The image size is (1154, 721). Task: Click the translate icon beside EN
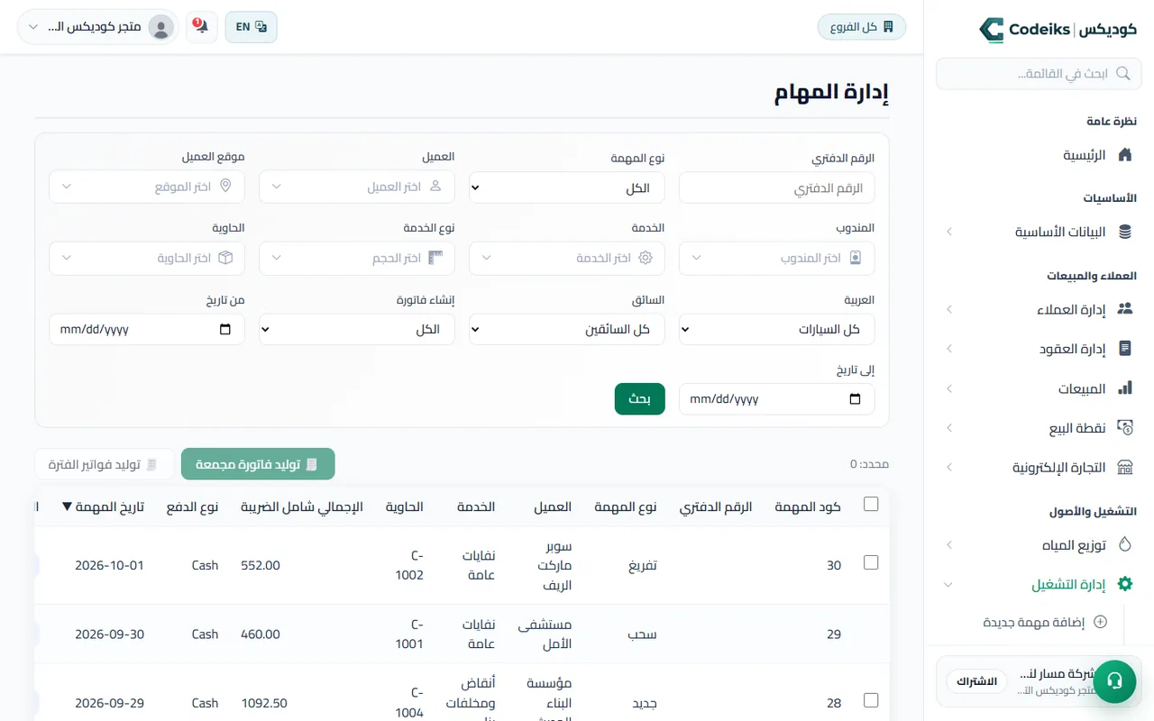pyautogui.click(x=261, y=27)
